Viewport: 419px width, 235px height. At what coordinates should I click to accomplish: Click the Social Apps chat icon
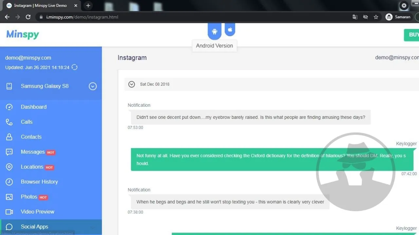[9, 227]
